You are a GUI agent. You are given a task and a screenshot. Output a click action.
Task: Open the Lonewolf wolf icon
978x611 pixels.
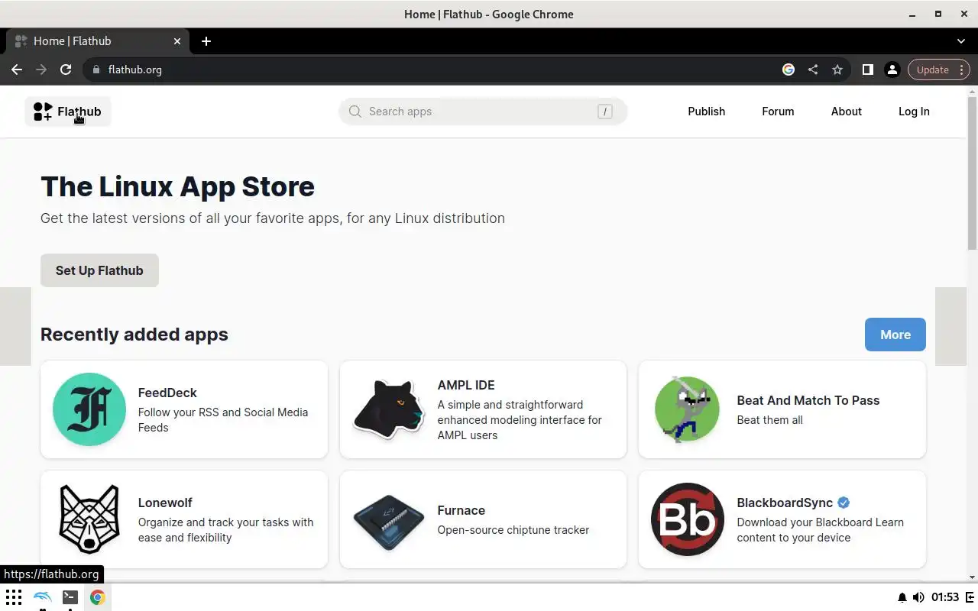pos(89,519)
